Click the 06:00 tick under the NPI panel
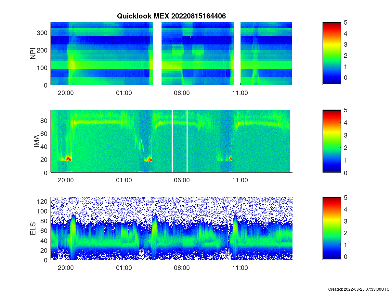Image resolution: width=390 pixels, height=292 pixels. click(182, 93)
